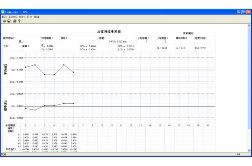Open the Control chart menu
The image size is (252, 166).
coord(17,17)
